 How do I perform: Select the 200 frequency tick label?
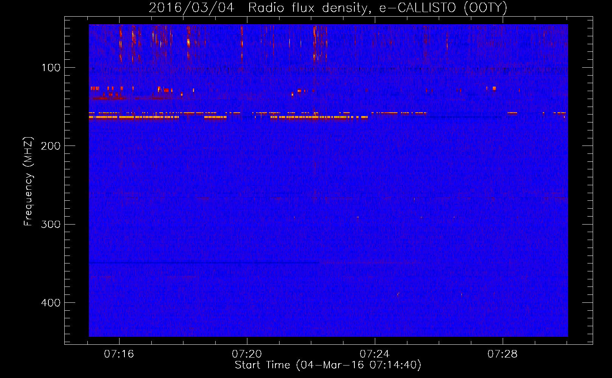(51, 146)
